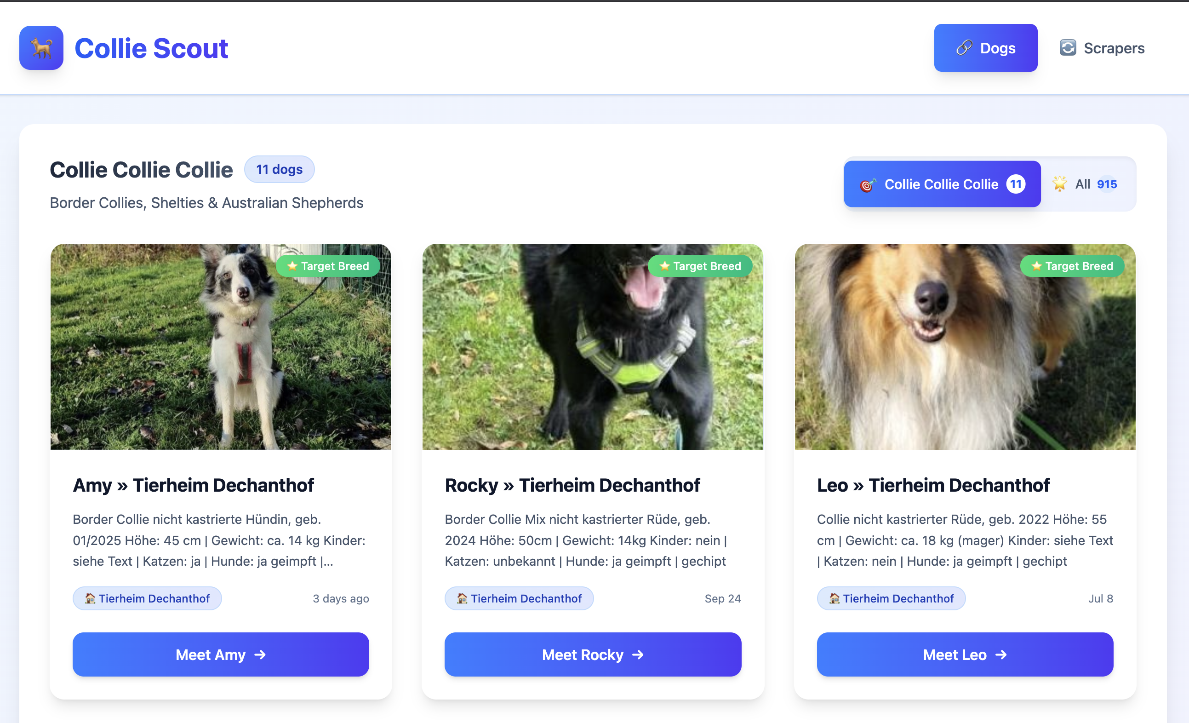Screen dimensions: 1189x723
Task: Click the refresh icon beside Scrapers
Action: (x=1068, y=48)
